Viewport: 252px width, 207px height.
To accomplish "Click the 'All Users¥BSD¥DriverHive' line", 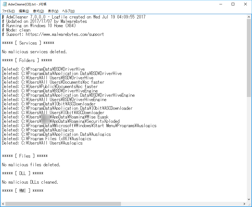I will [x=48, y=78].
